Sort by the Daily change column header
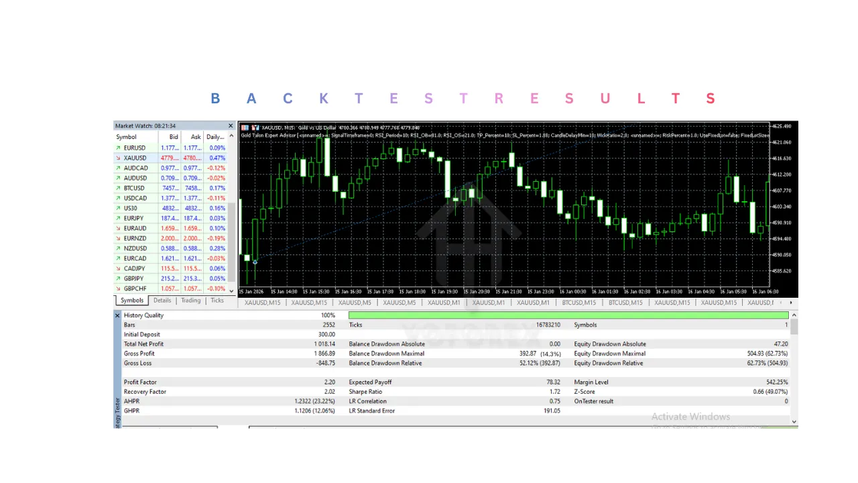 (215, 137)
